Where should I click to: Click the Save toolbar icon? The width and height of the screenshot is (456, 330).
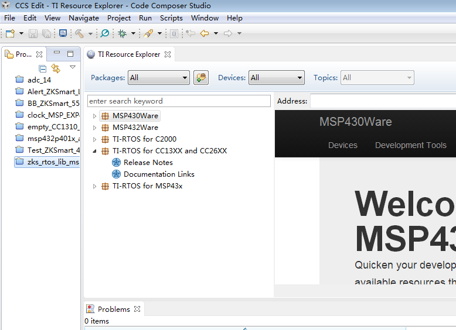pyautogui.click(x=33, y=34)
